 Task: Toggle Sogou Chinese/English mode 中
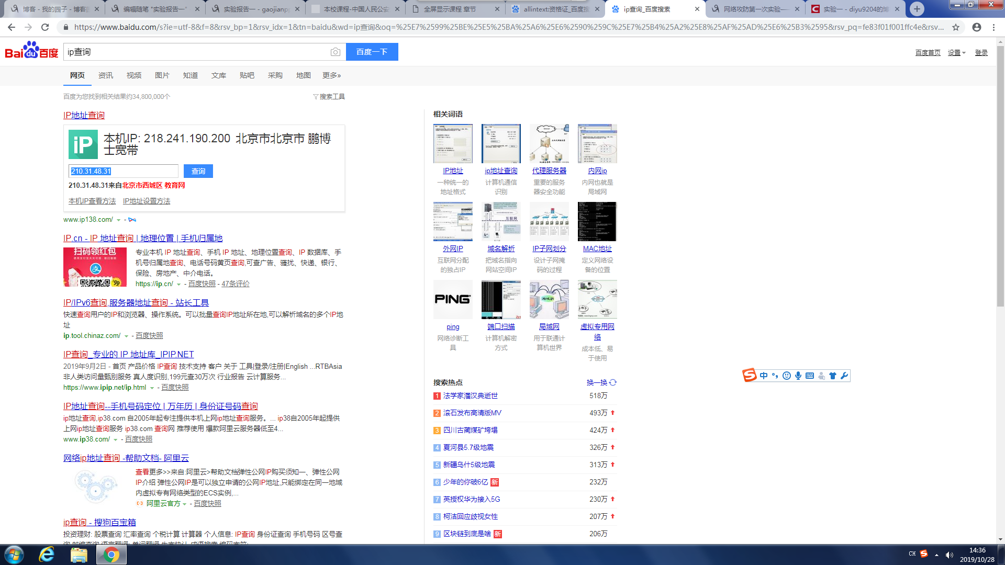pos(764,376)
